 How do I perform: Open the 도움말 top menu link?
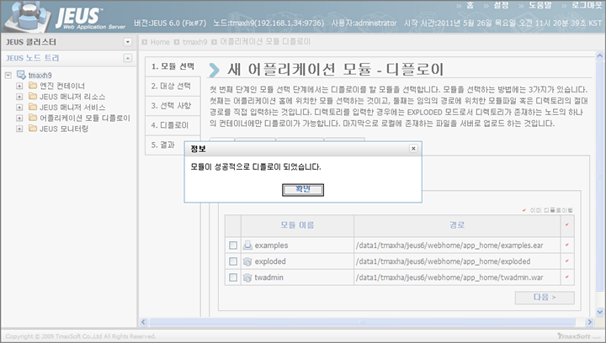(x=540, y=5)
